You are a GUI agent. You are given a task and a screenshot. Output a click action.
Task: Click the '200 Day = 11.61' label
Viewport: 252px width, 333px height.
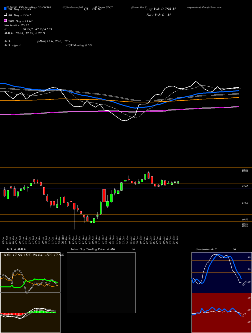pos(20,21)
